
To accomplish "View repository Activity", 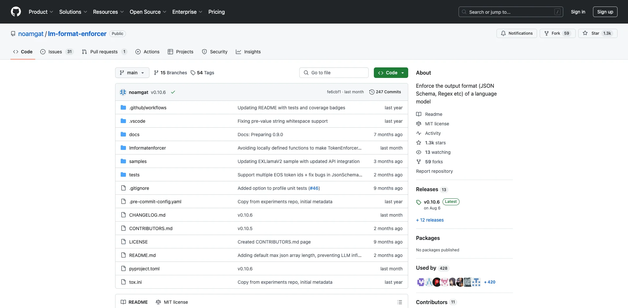I will [x=428, y=133].
